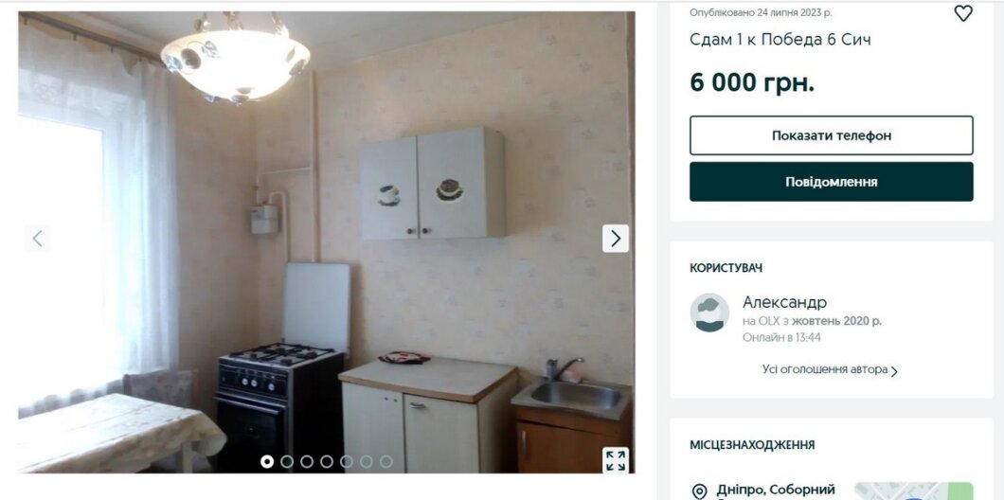Show seller phone via Показати телефон
The height and width of the screenshot is (500, 1004).
click(x=831, y=135)
